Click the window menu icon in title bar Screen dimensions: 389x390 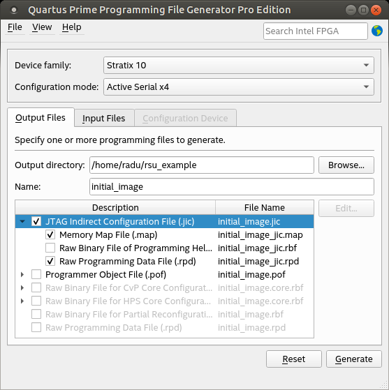[14, 10]
